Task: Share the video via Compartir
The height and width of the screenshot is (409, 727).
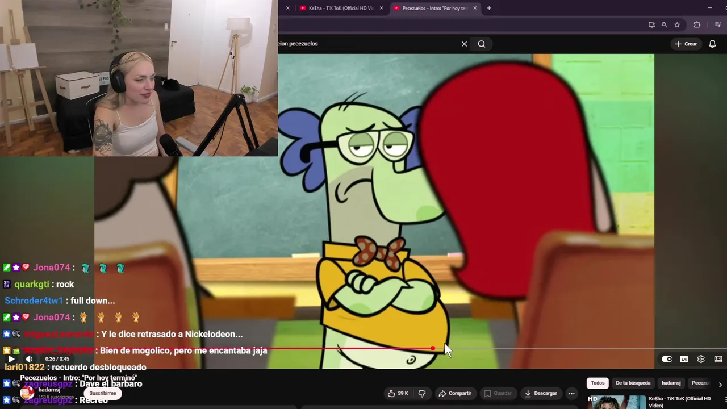Action: 455,393
